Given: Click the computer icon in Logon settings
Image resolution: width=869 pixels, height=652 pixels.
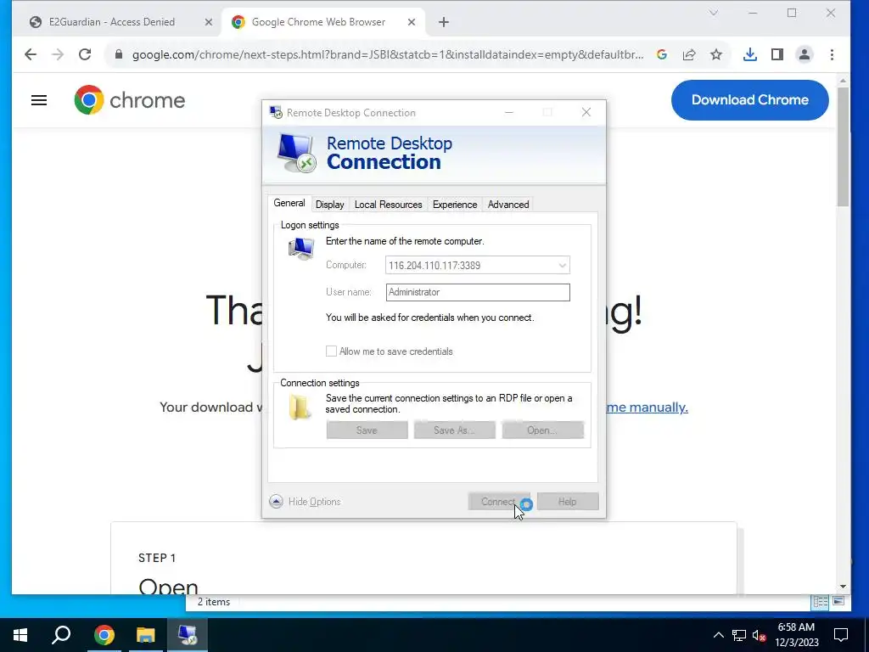Looking at the screenshot, I should 301,249.
